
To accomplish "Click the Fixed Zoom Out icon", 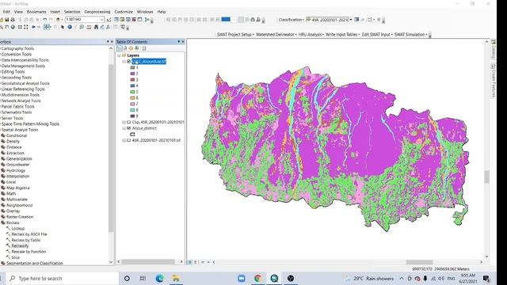I will [x=26, y=27].
